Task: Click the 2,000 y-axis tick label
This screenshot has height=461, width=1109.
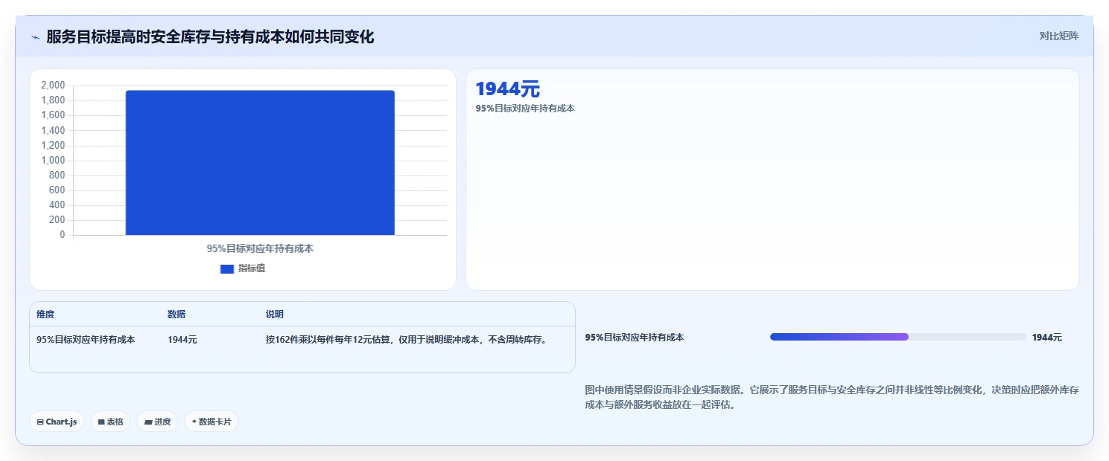Action: (x=53, y=86)
